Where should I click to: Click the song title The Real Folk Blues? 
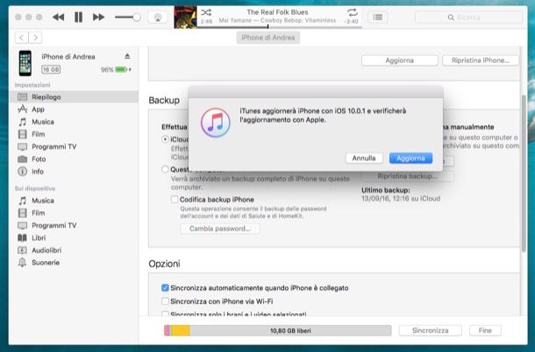[277, 12]
